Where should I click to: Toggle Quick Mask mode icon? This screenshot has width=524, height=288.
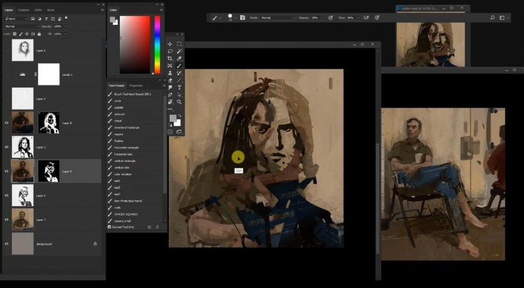tap(170, 132)
